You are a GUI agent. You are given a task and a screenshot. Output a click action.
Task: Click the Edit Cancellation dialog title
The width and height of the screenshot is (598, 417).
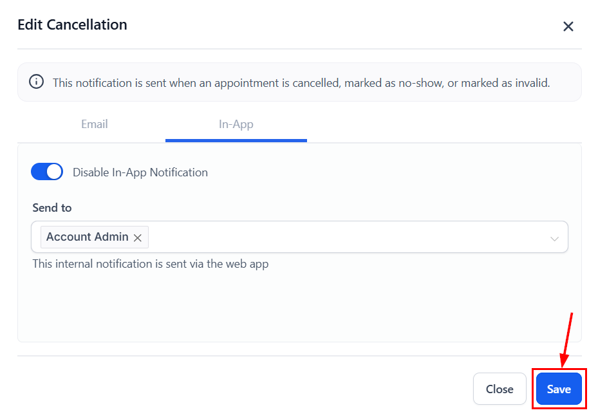(72, 25)
